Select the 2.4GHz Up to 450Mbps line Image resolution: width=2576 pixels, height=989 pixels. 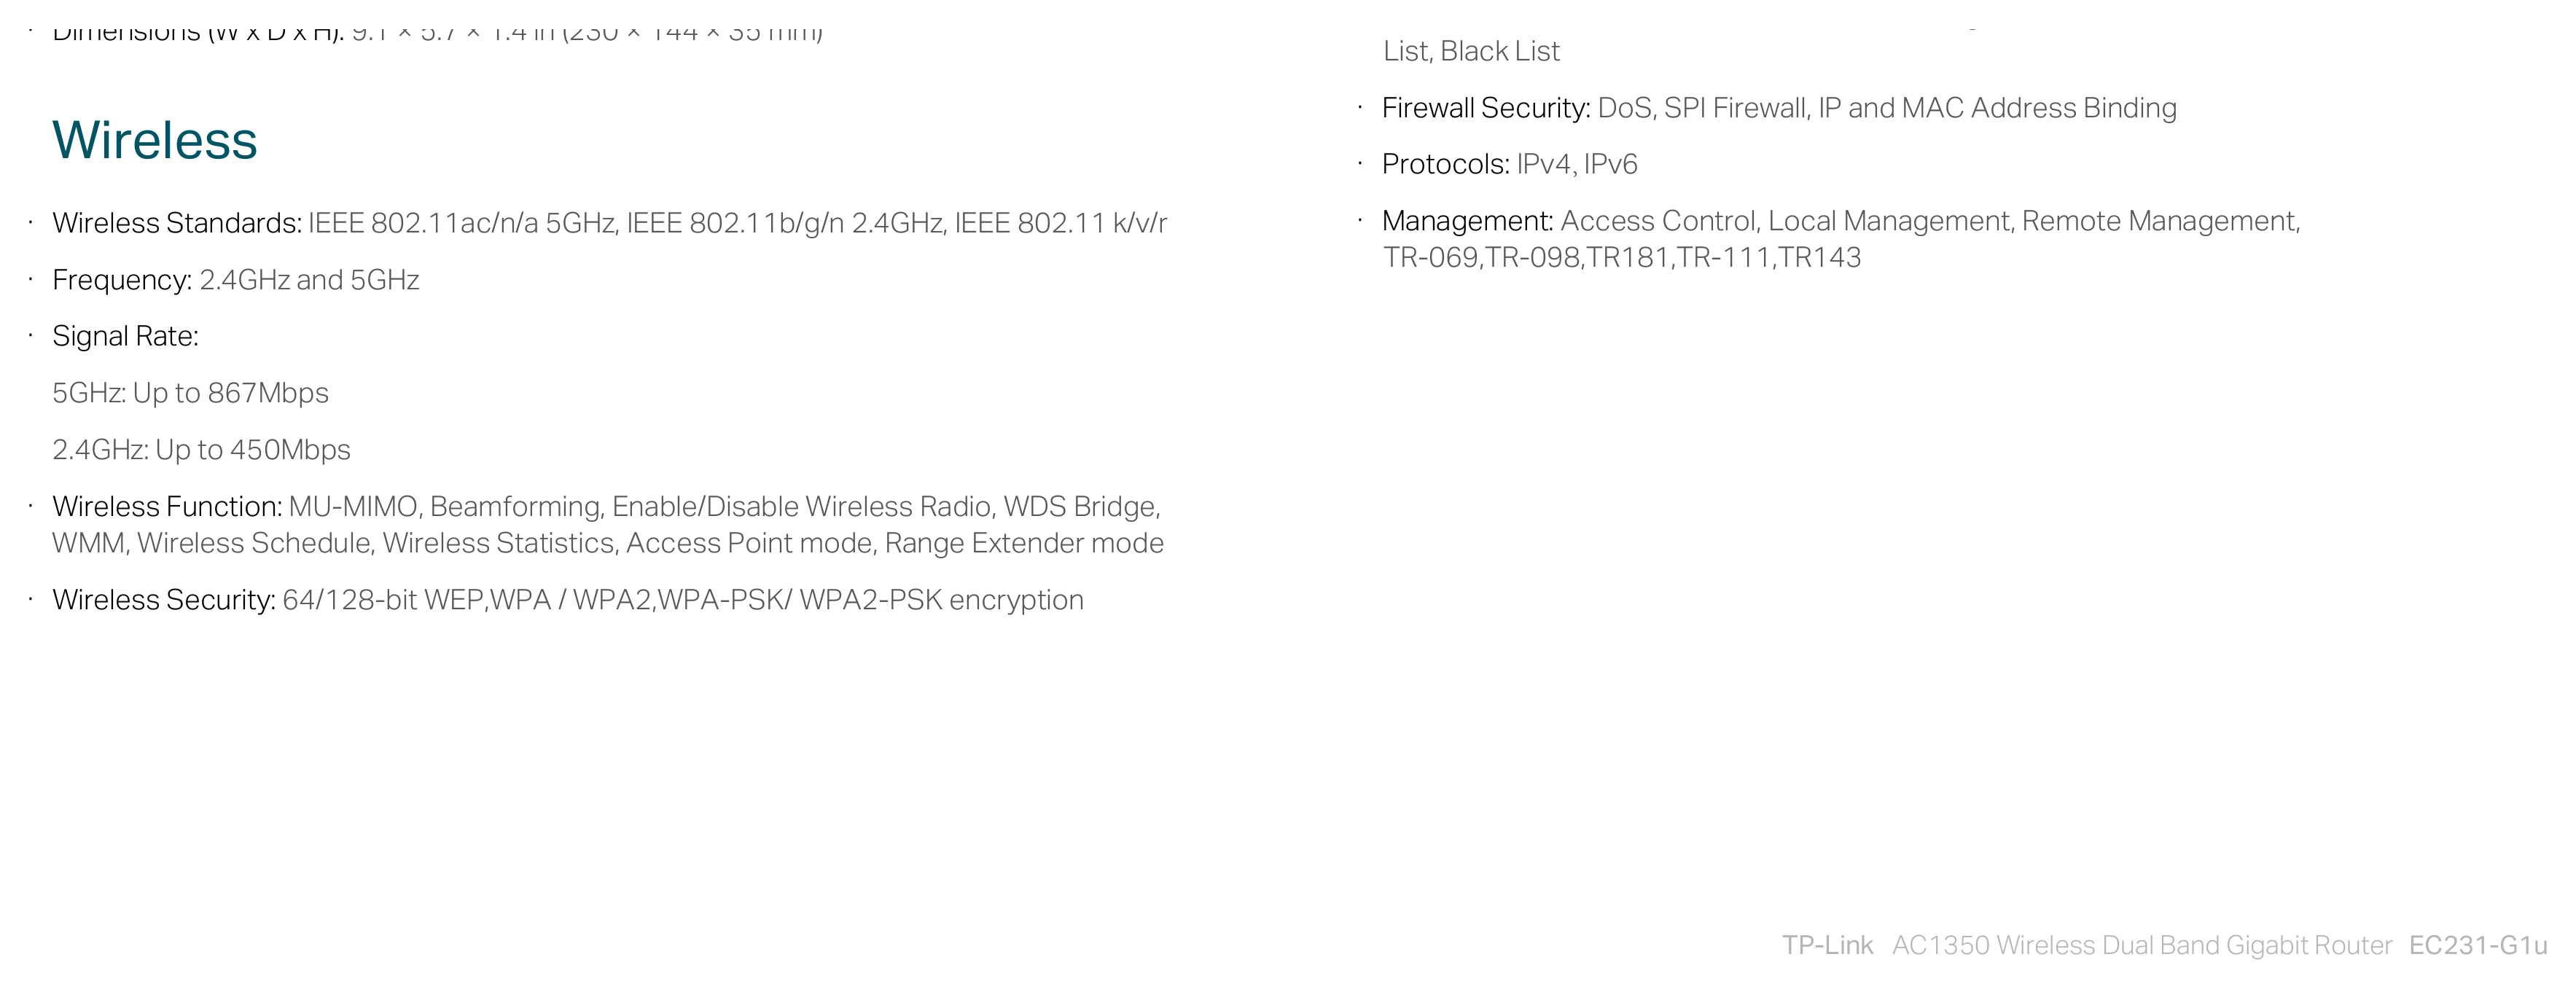[x=201, y=450]
